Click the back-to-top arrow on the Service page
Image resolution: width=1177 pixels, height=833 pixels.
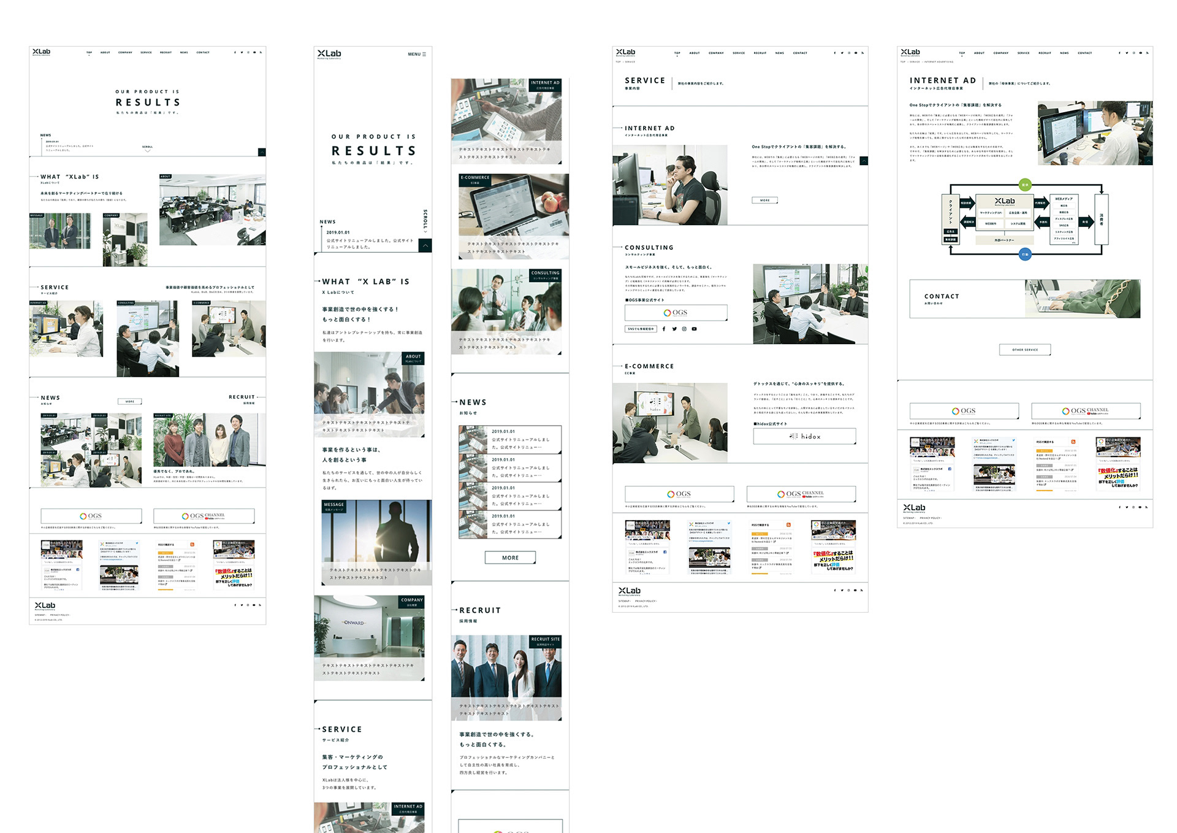coord(864,161)
